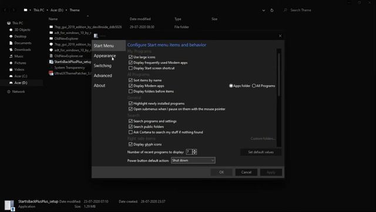
Task: Select OldNewExplorer.rar file
Action: 68,56
